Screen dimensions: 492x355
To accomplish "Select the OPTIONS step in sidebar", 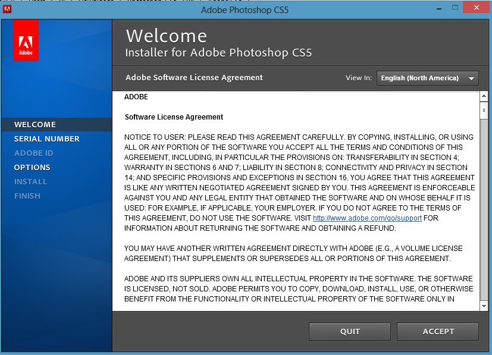I will [32, 167].
